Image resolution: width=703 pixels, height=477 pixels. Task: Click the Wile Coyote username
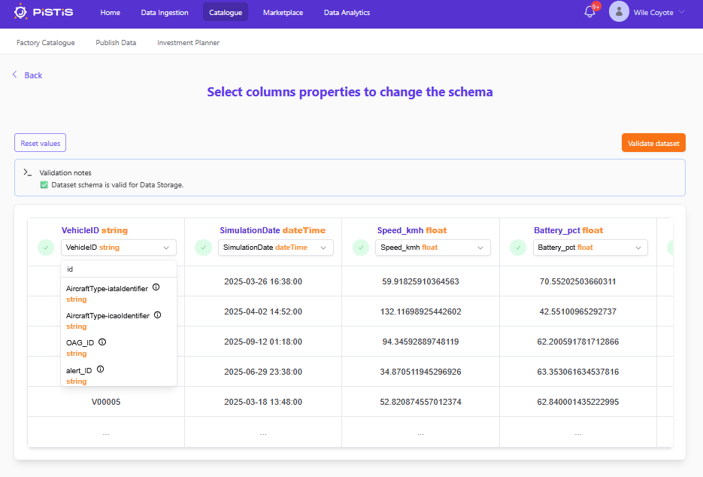coord(653,12)
